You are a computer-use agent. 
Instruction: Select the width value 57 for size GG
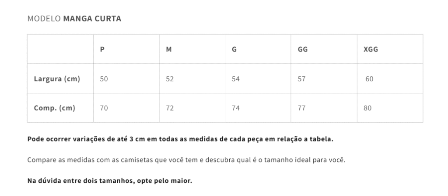(301, 79)
